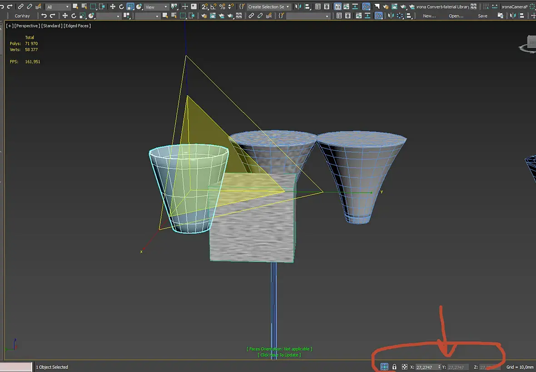
Task: Toggle Absolute/Offset transform mode icon
Action: pos(404,367)
